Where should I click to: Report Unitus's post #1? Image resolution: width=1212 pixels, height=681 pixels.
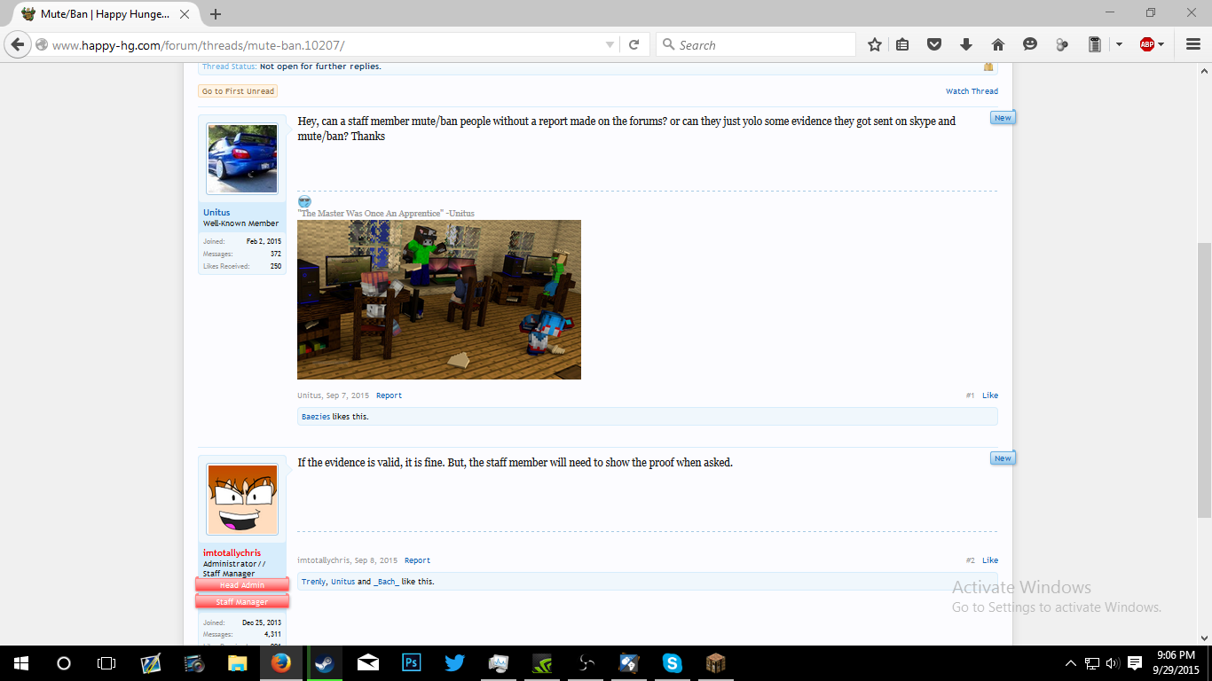coord(389,395)
